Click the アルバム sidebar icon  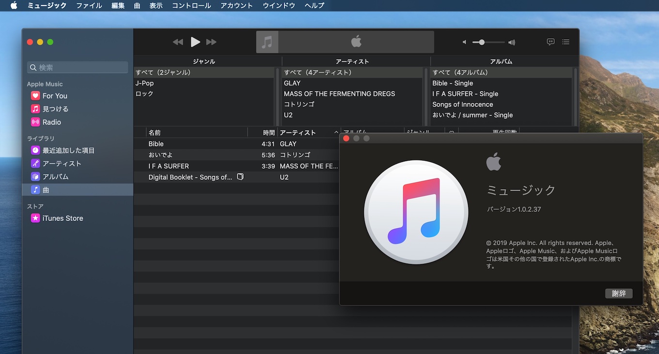pyautogui.click(x=35, y=177)
